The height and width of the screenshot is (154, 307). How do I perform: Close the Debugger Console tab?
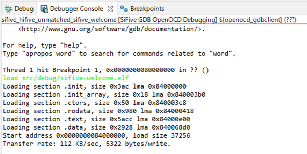[x=110, y=9]
